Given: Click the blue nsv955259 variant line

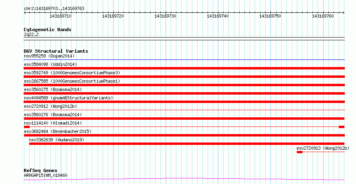Looking at the screenshot, I should pyautogui.click(x=184, y=60).
